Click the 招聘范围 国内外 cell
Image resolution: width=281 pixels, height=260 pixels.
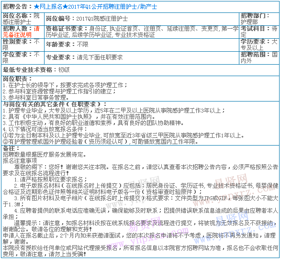pos(259,58)
